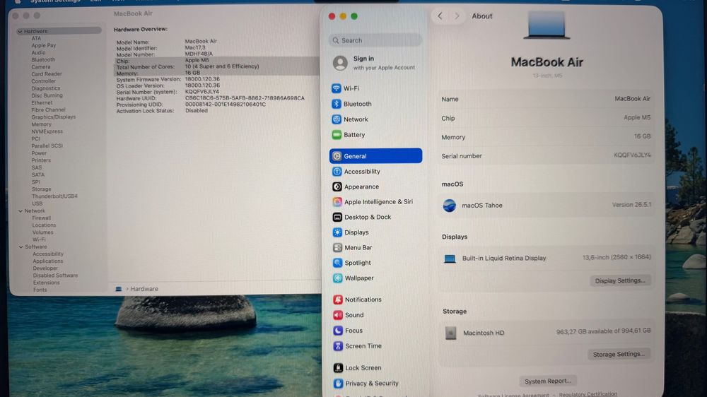
Task: Select Wi-Fi under Network in System Information
Action: 39,239
